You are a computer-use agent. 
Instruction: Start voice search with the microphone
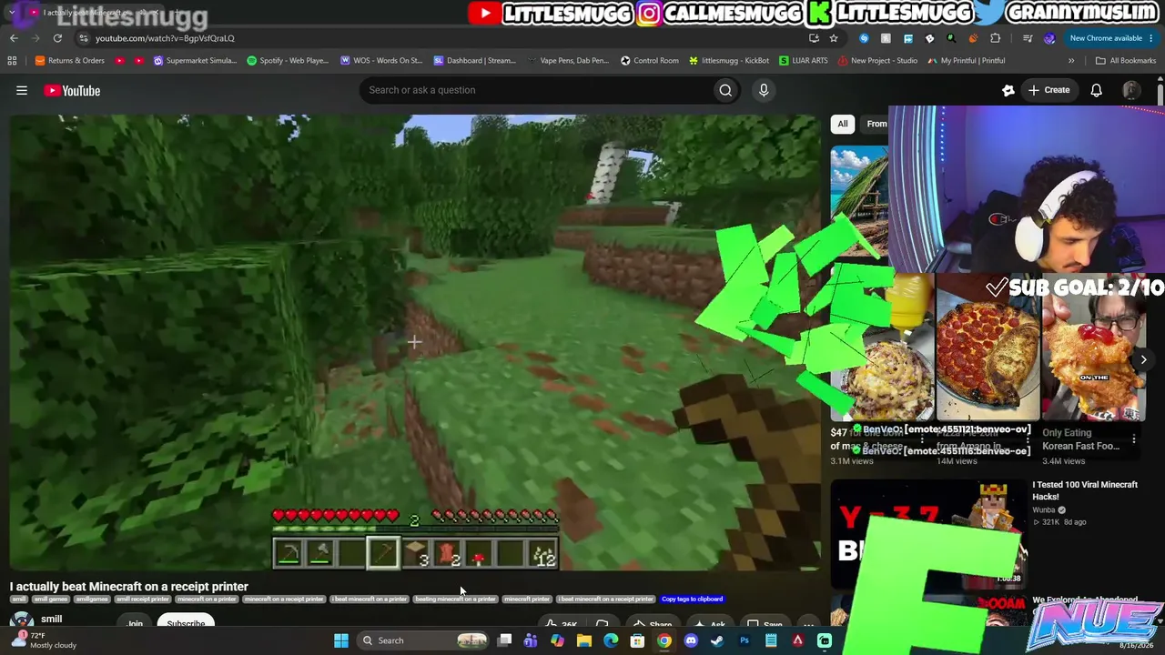pos(764,90)
